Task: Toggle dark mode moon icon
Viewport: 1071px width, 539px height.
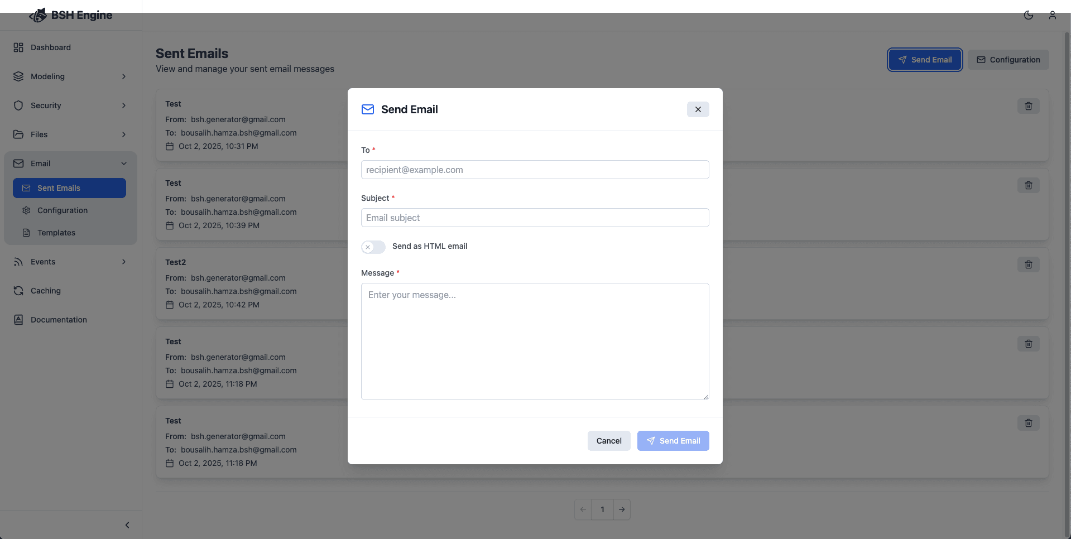Action: [1028, 15]
